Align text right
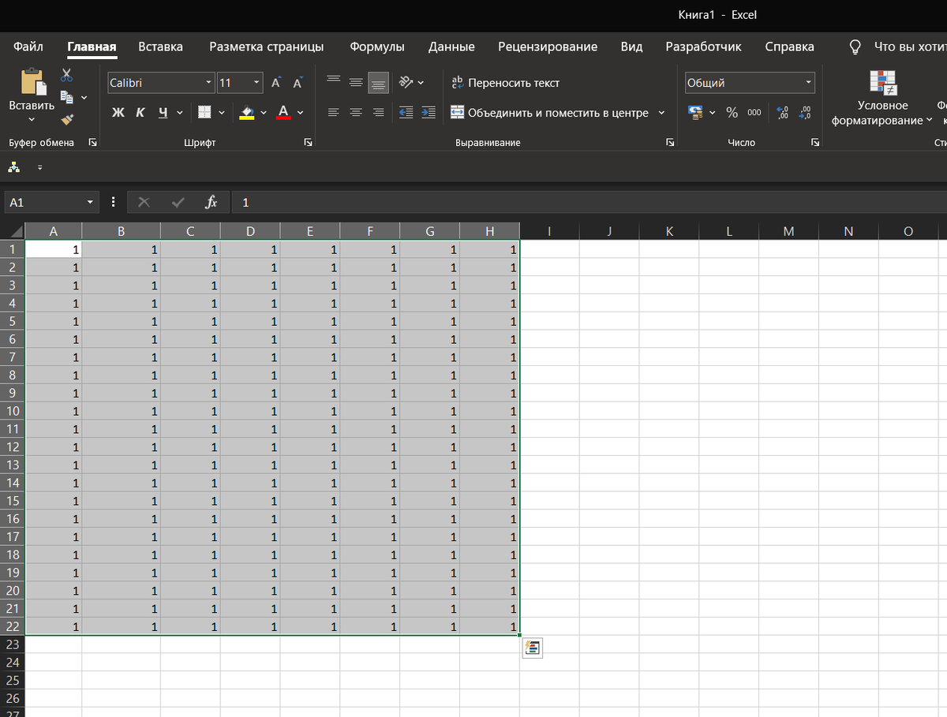947x717 pixels. click(x=378, y=113)
